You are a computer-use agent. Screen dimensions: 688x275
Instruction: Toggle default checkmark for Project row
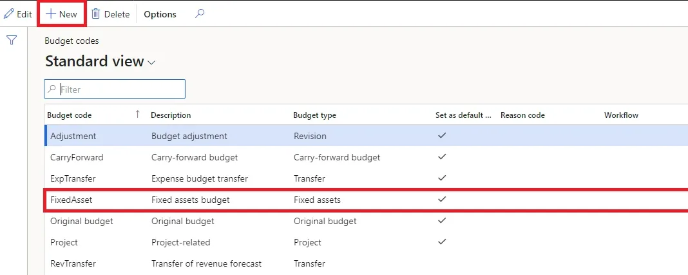point(442,242)
